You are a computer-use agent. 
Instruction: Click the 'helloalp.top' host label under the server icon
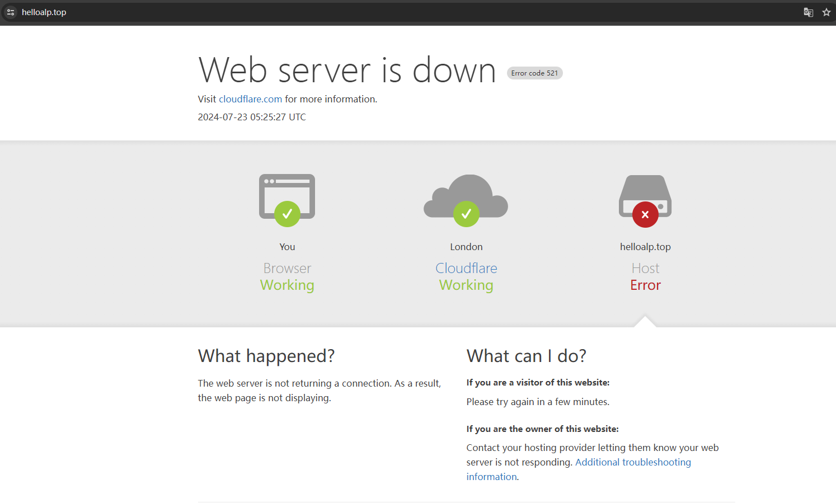coord(645,247)
